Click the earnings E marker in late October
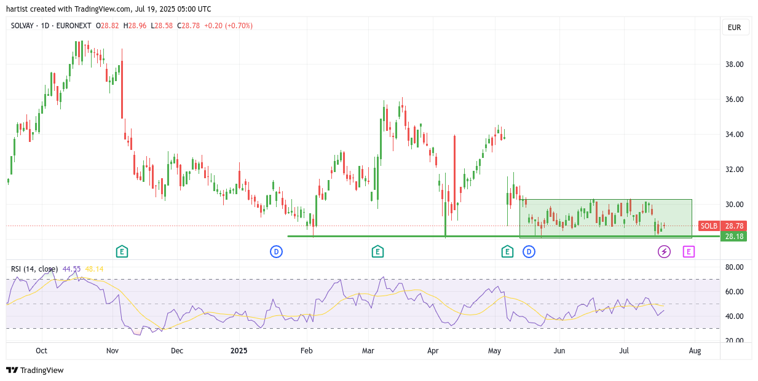This screenshot has width=758, height=381. 122,251
